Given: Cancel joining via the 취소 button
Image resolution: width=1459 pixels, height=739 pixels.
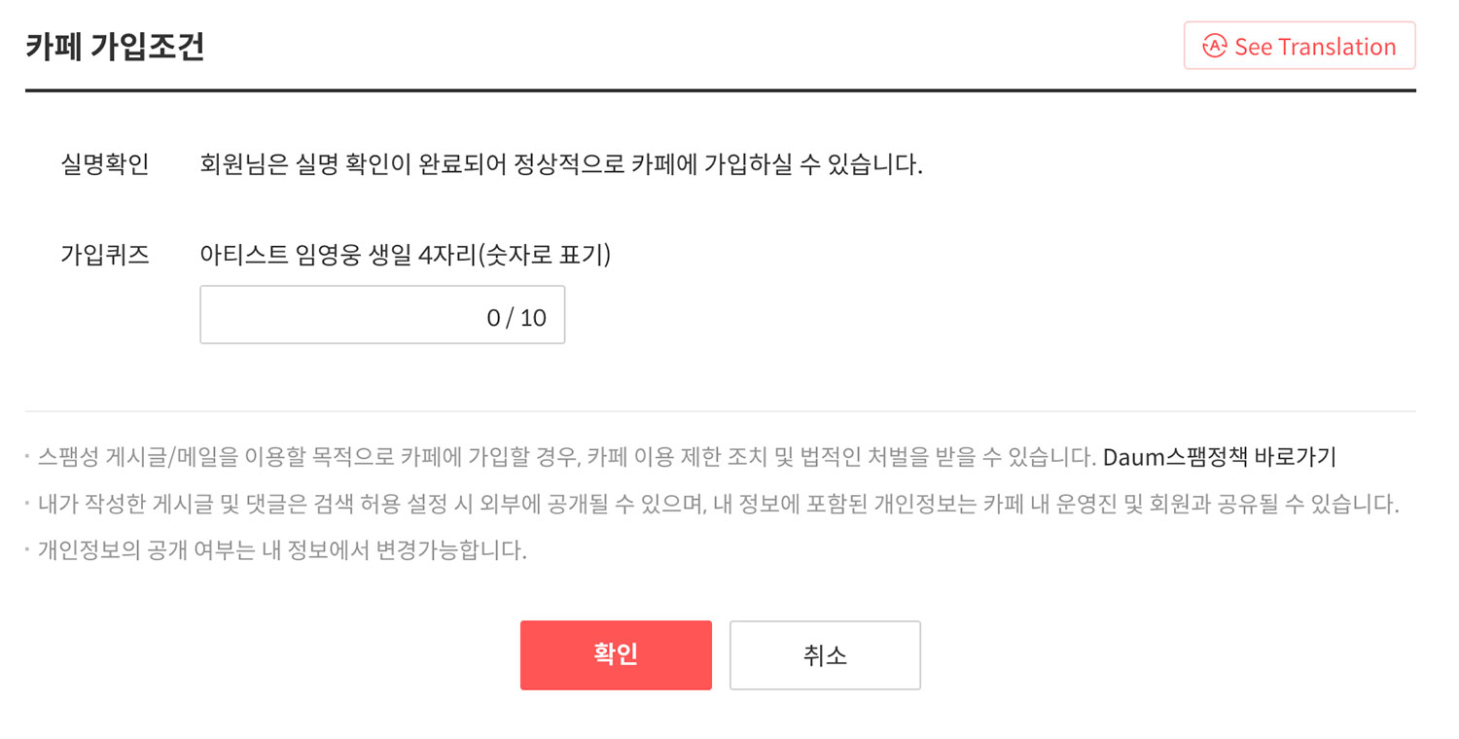Looking at the screenshot, I should (824, 654).
